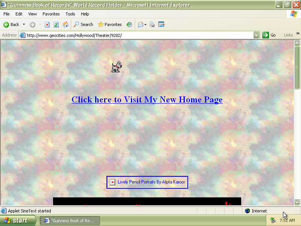Click the Print icon
This screenshot has width=301, height=226.
click(x=152, y=24)
